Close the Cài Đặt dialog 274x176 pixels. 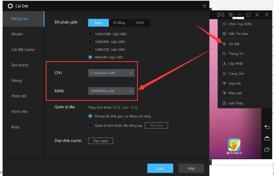point(204,6)
